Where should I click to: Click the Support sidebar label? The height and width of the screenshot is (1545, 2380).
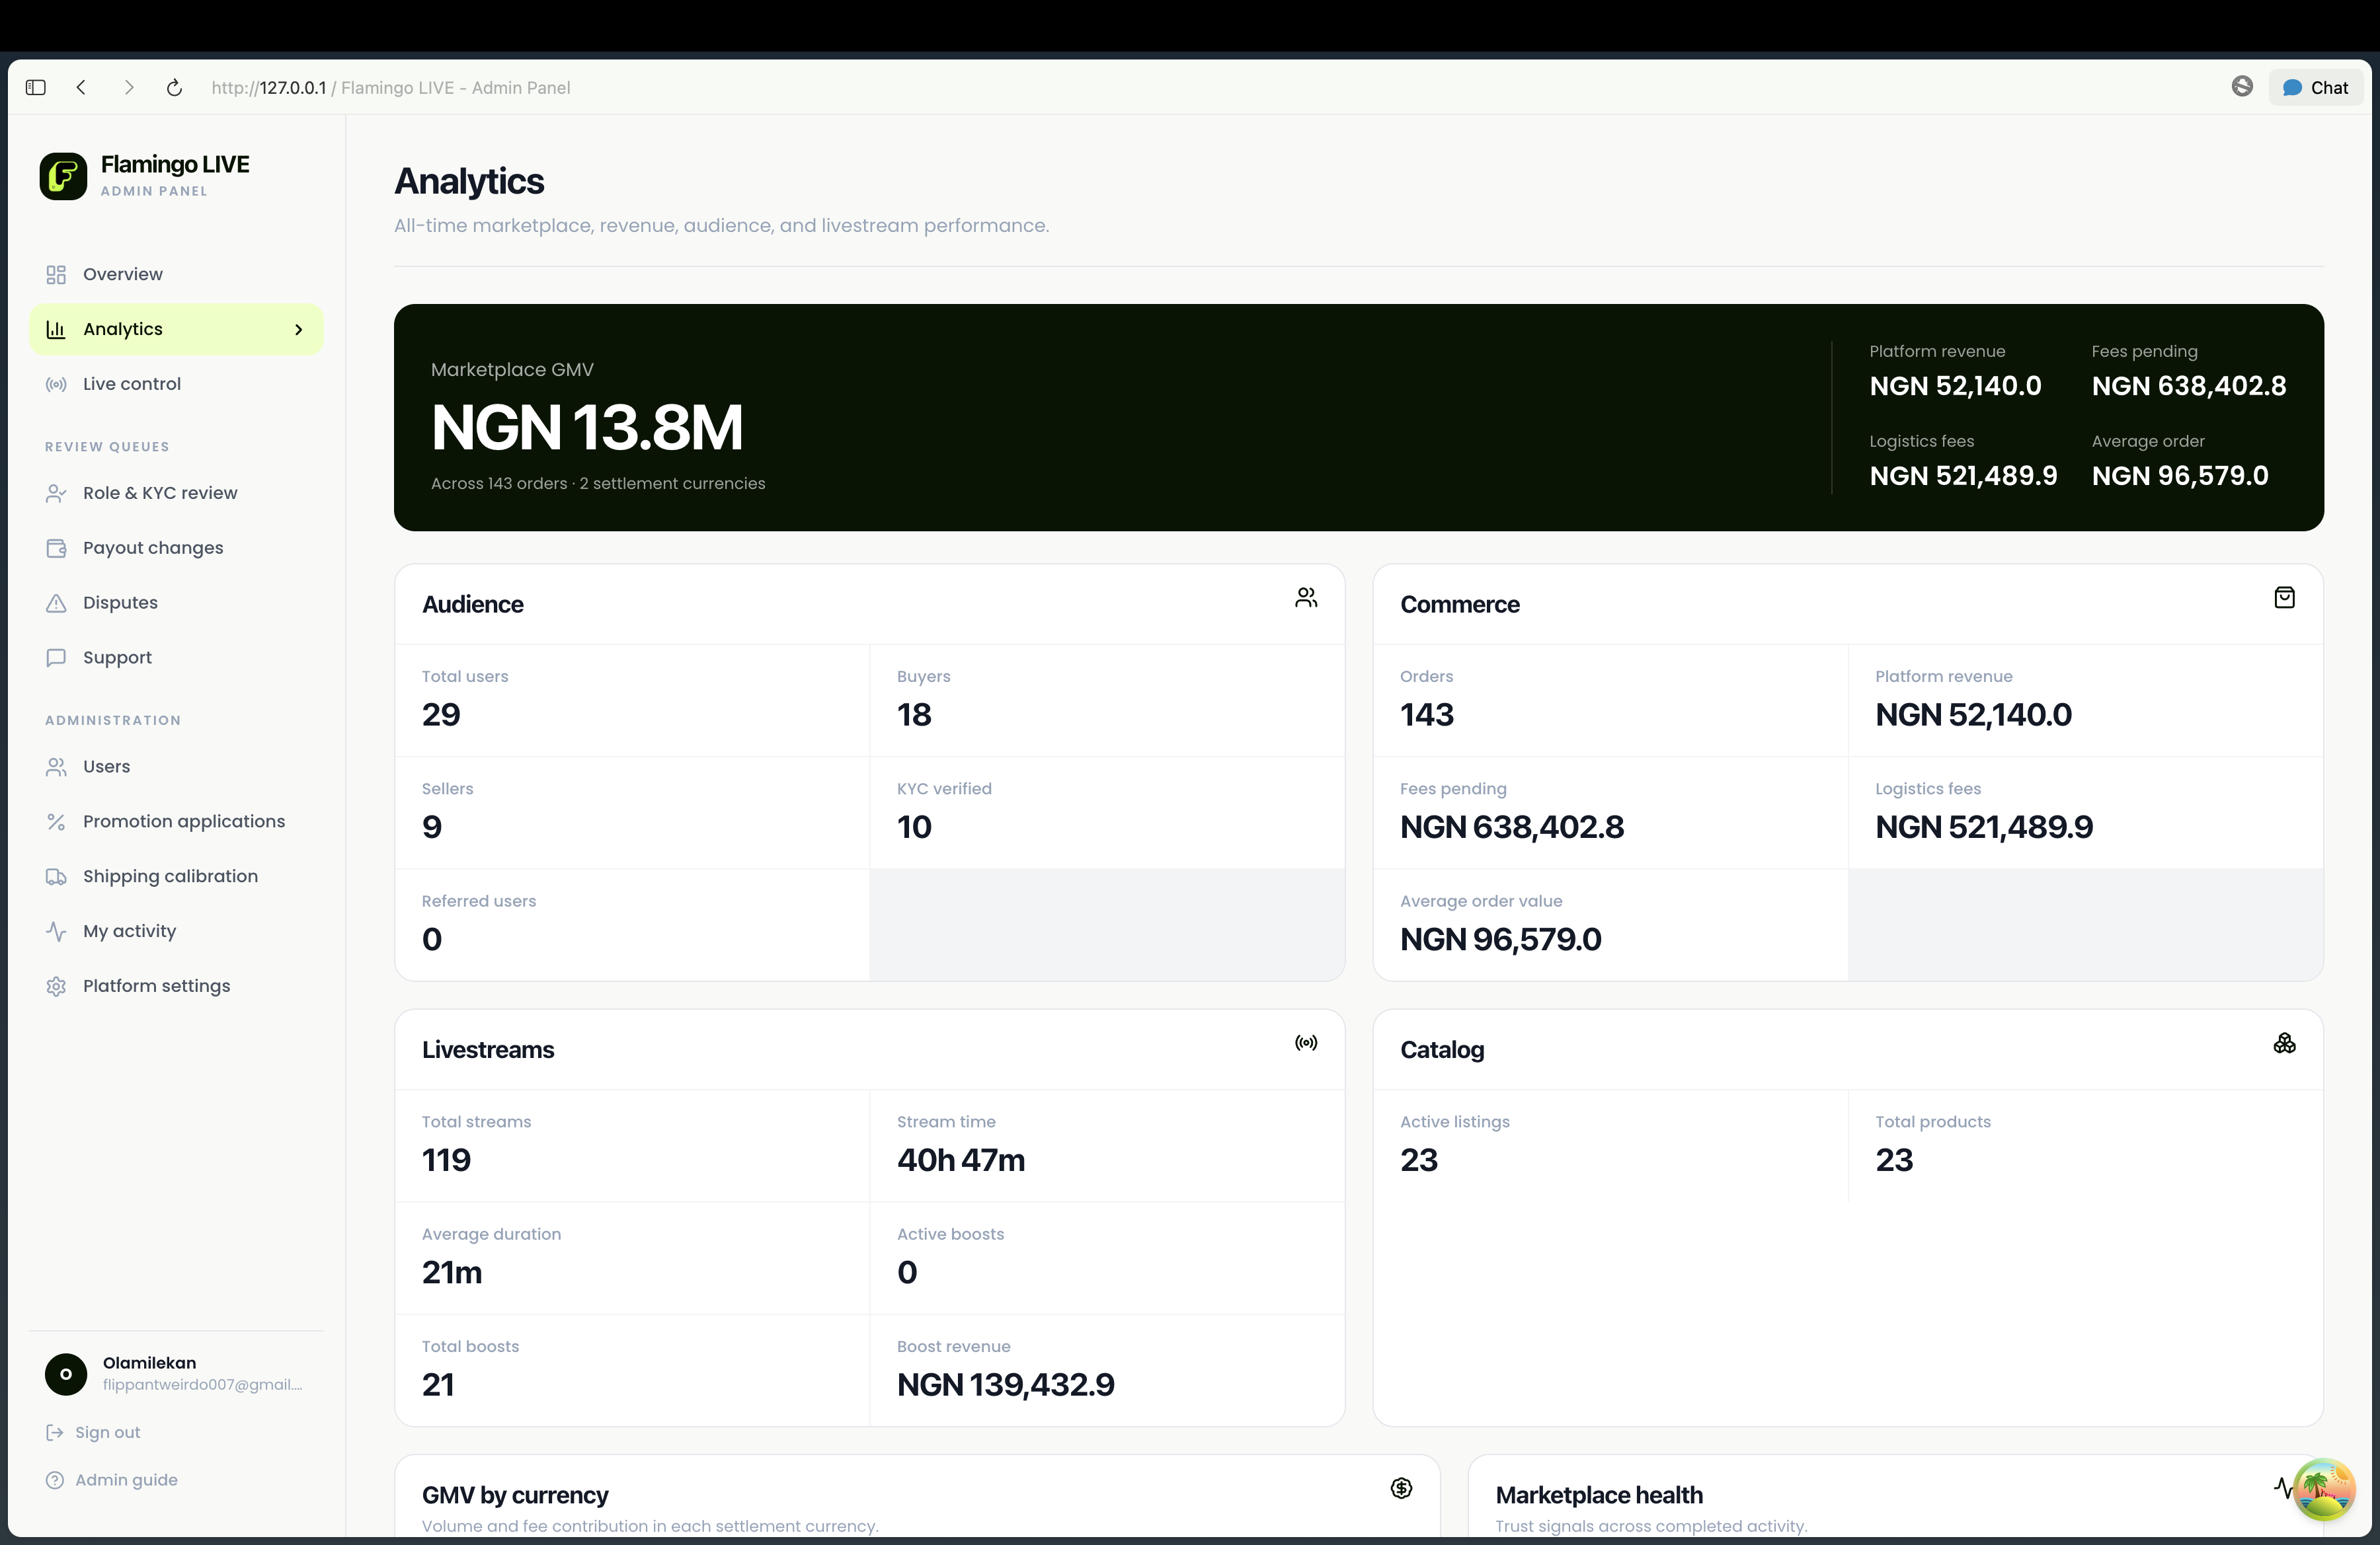(x=117, y=658)
